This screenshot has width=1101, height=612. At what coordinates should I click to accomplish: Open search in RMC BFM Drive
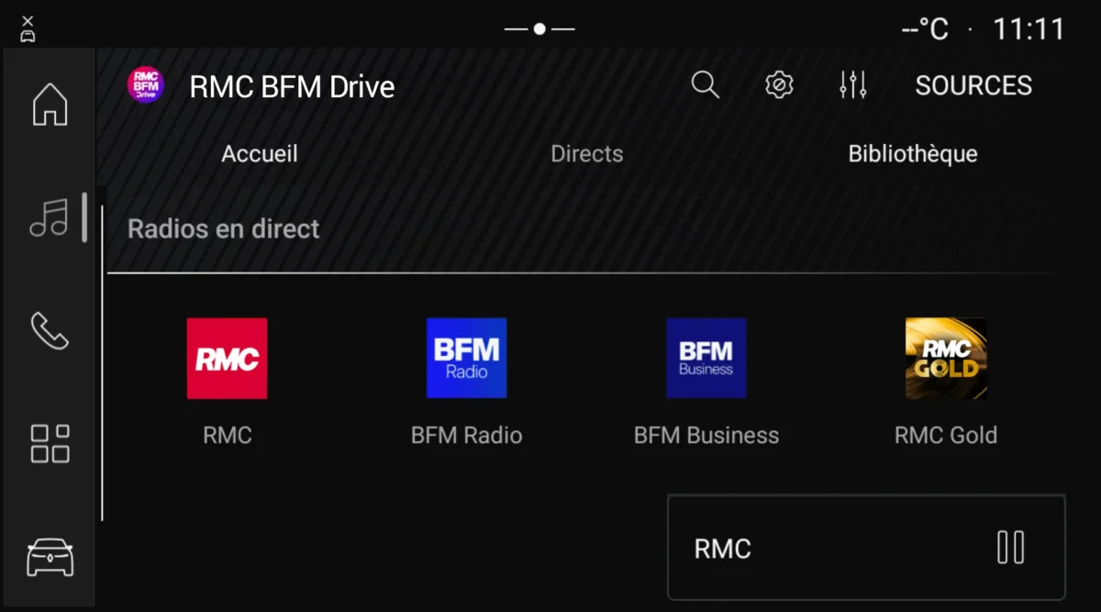click(705, 84)
